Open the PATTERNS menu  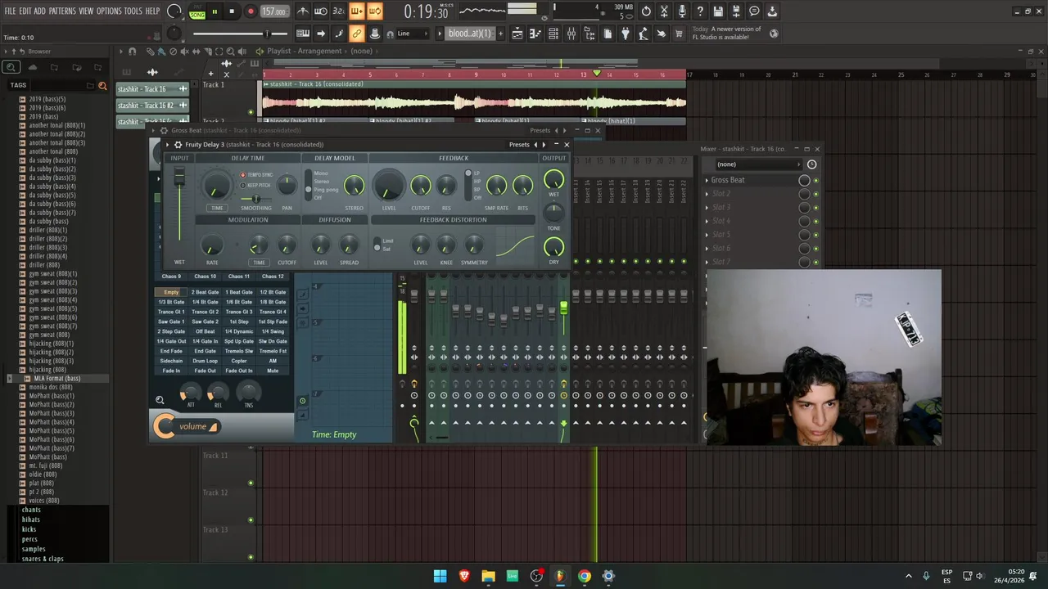pyautogui.click(x=62, y=11)
